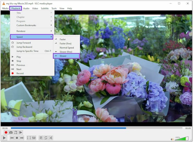Take a snapshot with the camera icon

tap(11, 132)
